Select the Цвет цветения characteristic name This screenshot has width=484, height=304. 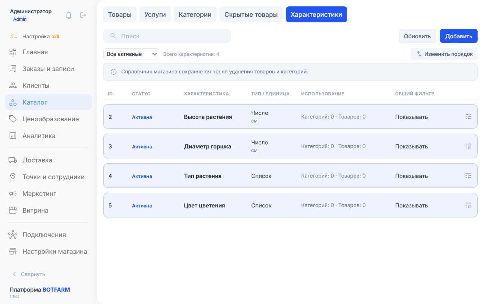(x=204, y=205)
